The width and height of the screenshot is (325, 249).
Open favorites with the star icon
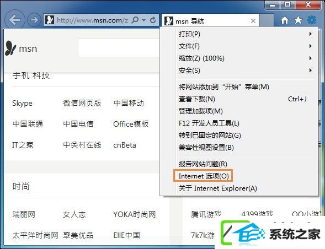pos(298,20)
